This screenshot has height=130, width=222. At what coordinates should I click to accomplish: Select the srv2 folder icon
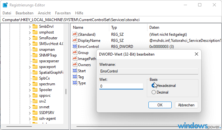click(35, 101)
